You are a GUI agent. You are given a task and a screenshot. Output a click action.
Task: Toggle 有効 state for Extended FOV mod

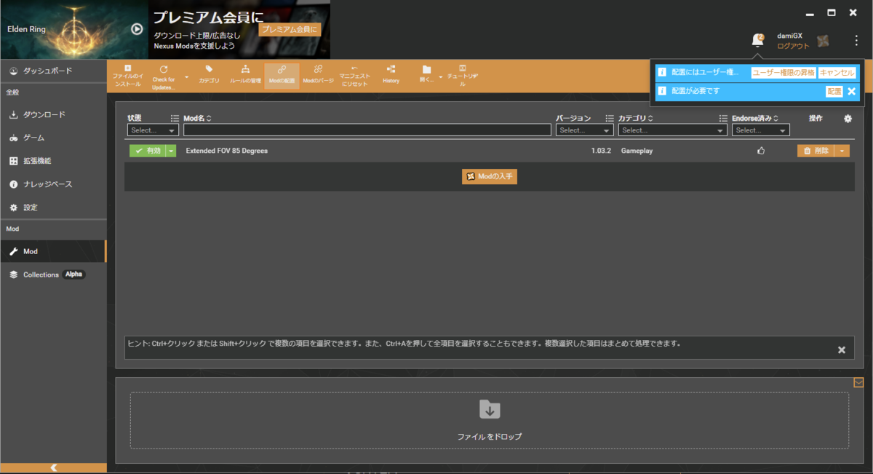pyautogui.click(x=148, y=151)
